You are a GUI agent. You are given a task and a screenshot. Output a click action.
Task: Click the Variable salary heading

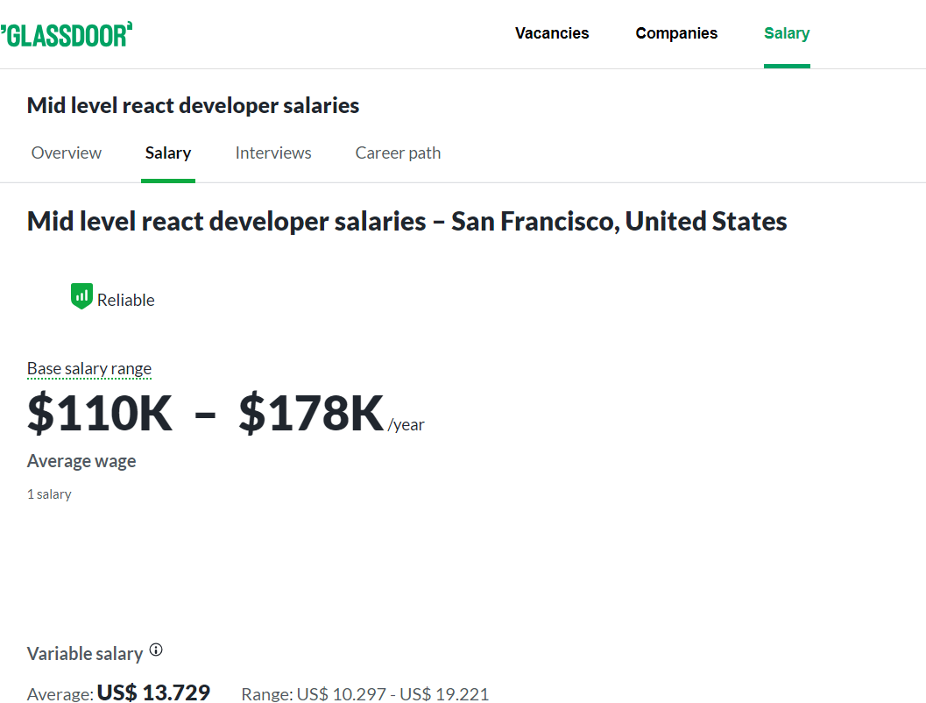click(x=85, y=653)
